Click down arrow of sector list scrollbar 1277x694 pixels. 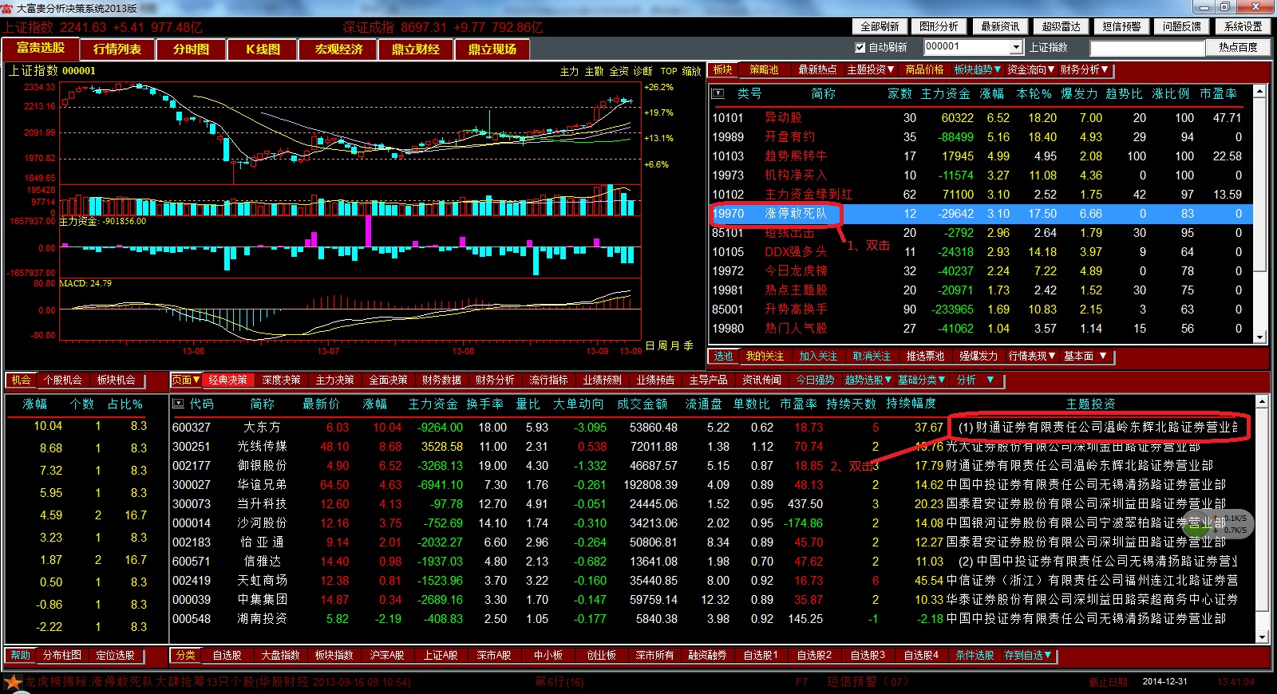click(x=1260, y=338)
